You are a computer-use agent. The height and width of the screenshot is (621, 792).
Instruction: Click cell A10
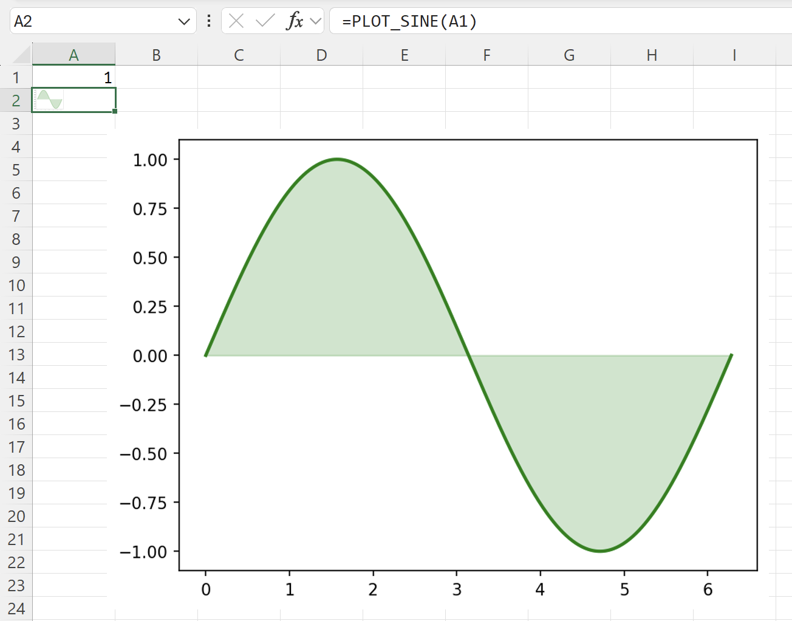click(x=70, y=285)
